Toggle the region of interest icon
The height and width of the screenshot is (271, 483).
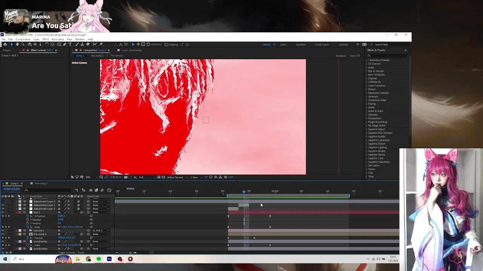158,177
